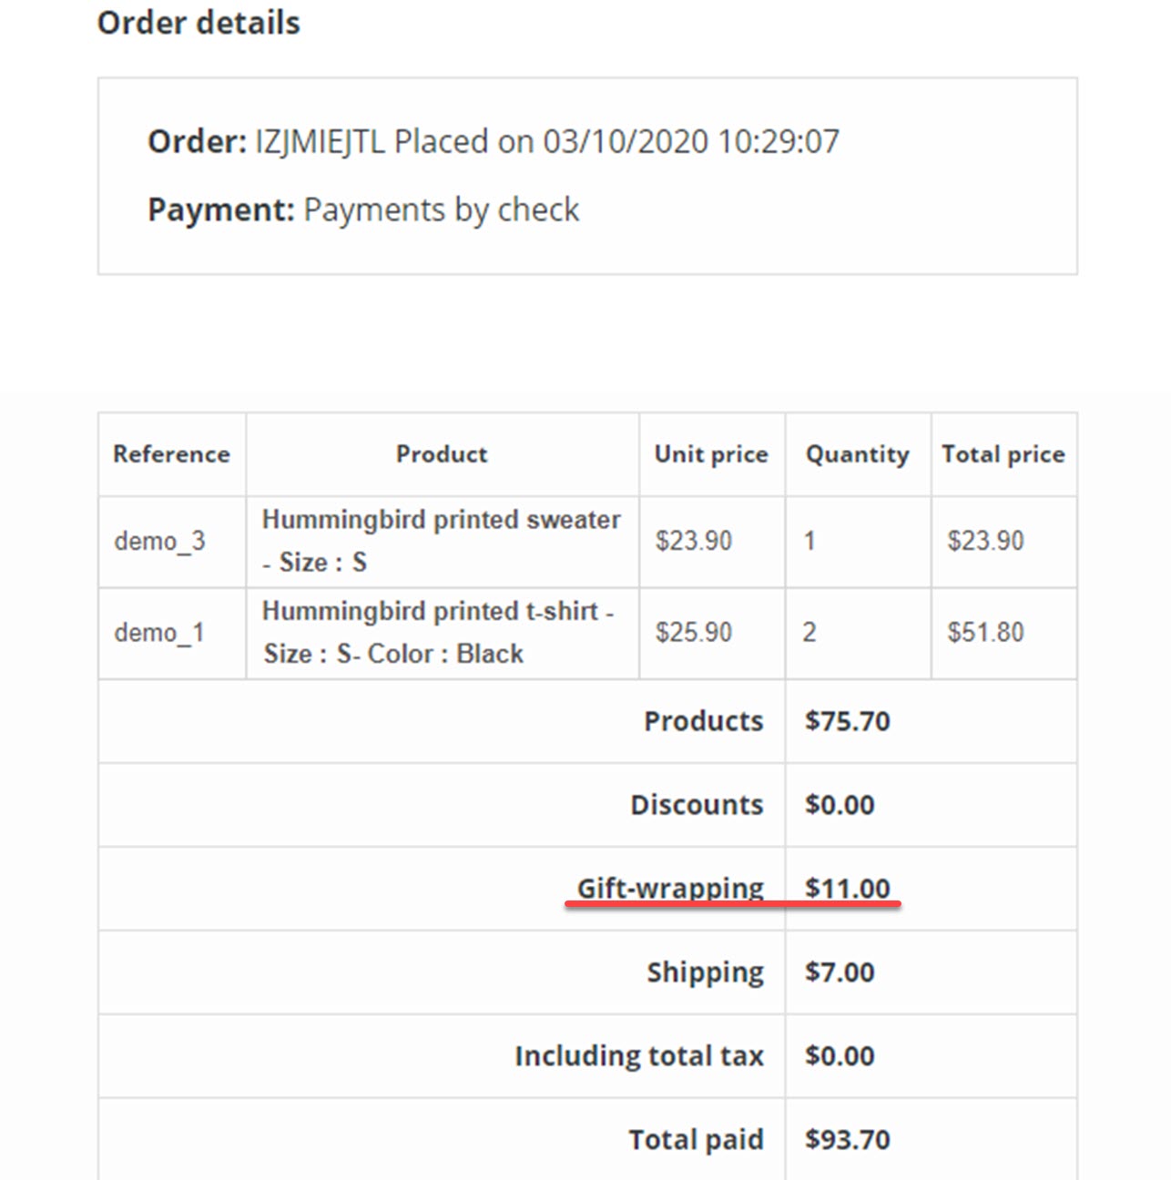The image size is (1171, 1180).
Task: Click the Total paid amount $93.70
Action: 848,1140
